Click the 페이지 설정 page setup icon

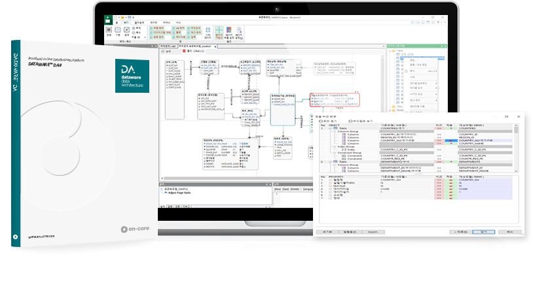[x=239, y=30]
